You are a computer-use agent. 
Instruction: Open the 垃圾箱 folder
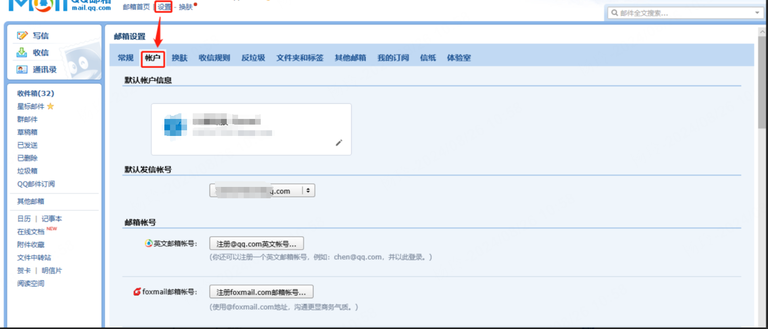coord(27,171)
